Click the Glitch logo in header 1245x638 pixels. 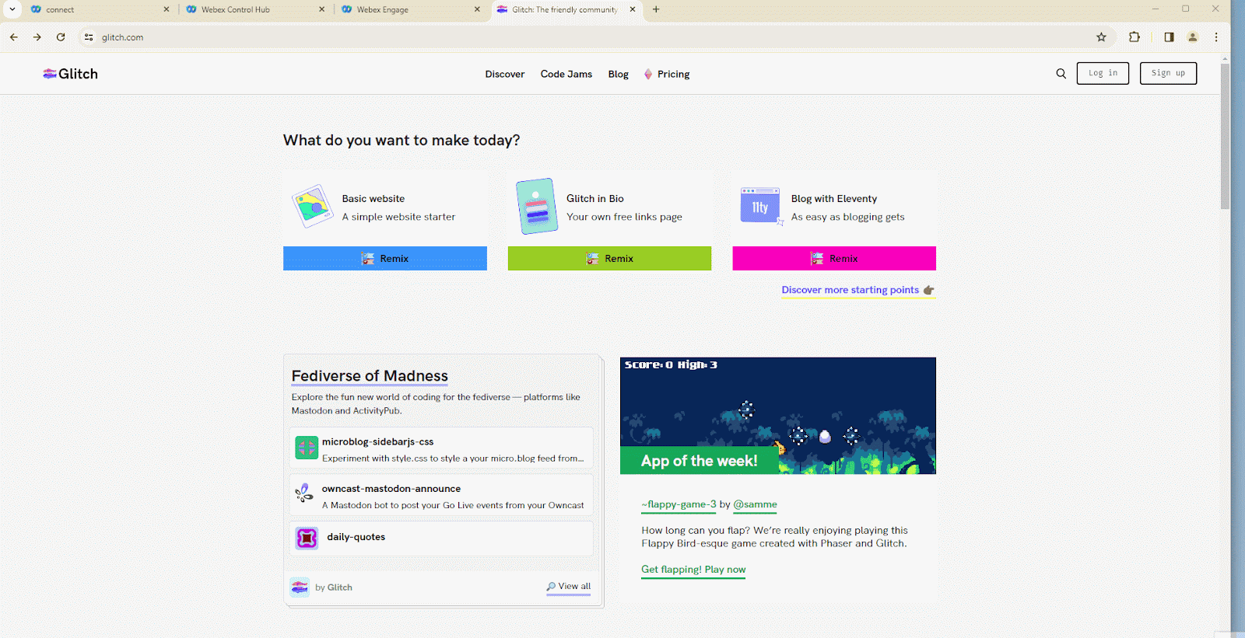pyautogui.click(x=70, y=74)
